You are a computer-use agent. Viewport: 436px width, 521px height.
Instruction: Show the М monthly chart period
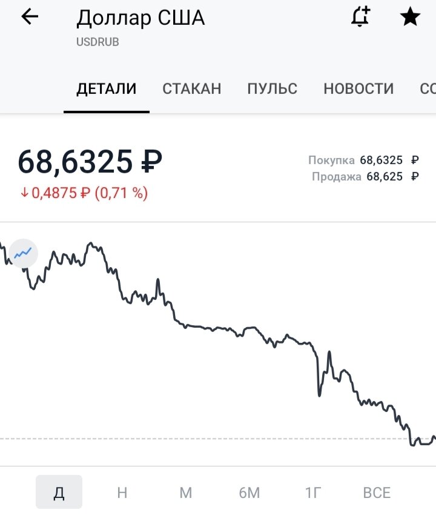185,492
